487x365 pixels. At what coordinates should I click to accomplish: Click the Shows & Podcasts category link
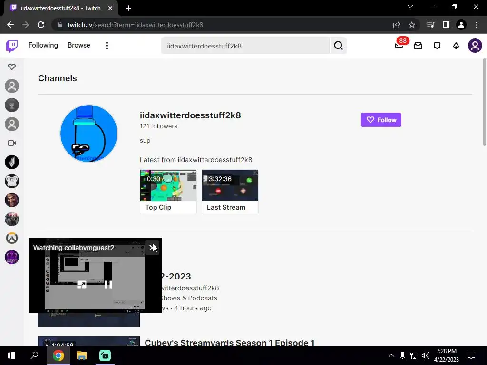point(188,298)
